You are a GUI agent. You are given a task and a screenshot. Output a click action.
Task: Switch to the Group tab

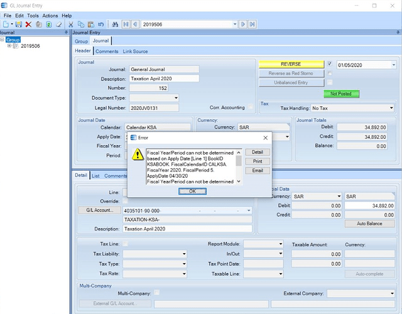81,41
